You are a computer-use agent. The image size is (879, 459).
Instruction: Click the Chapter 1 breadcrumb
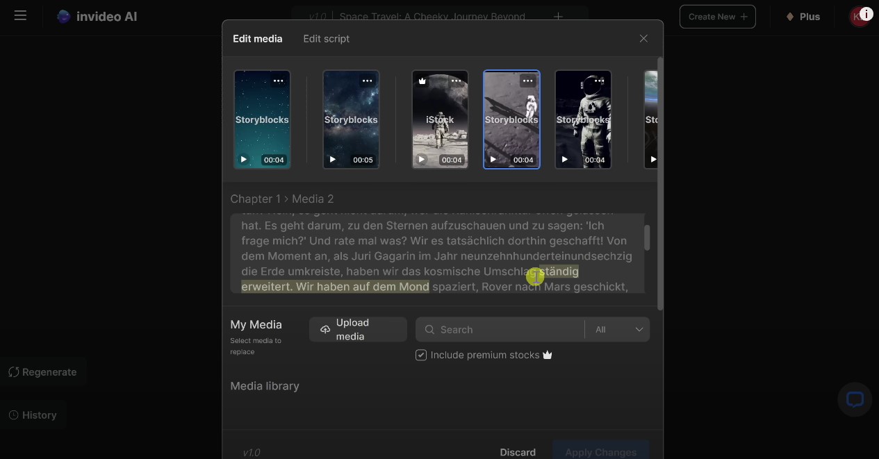coord(256,199)
